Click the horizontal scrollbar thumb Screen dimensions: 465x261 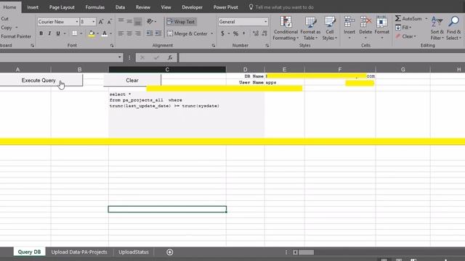tap(306, 252)
